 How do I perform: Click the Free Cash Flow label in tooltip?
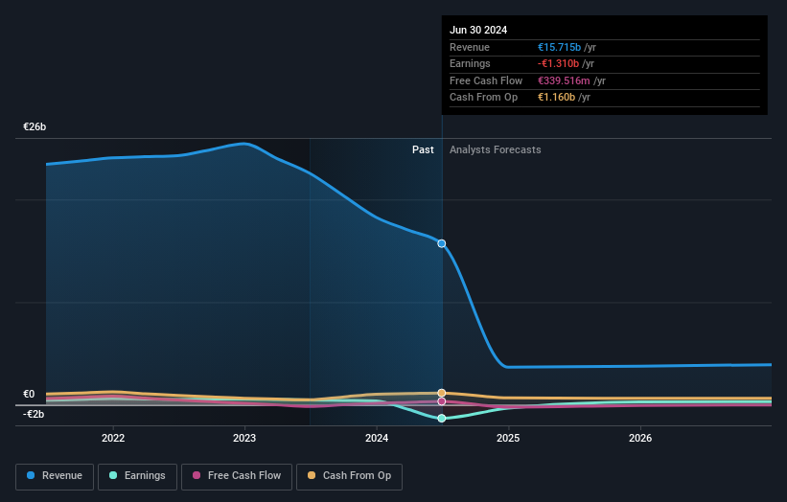pos(486,80)
